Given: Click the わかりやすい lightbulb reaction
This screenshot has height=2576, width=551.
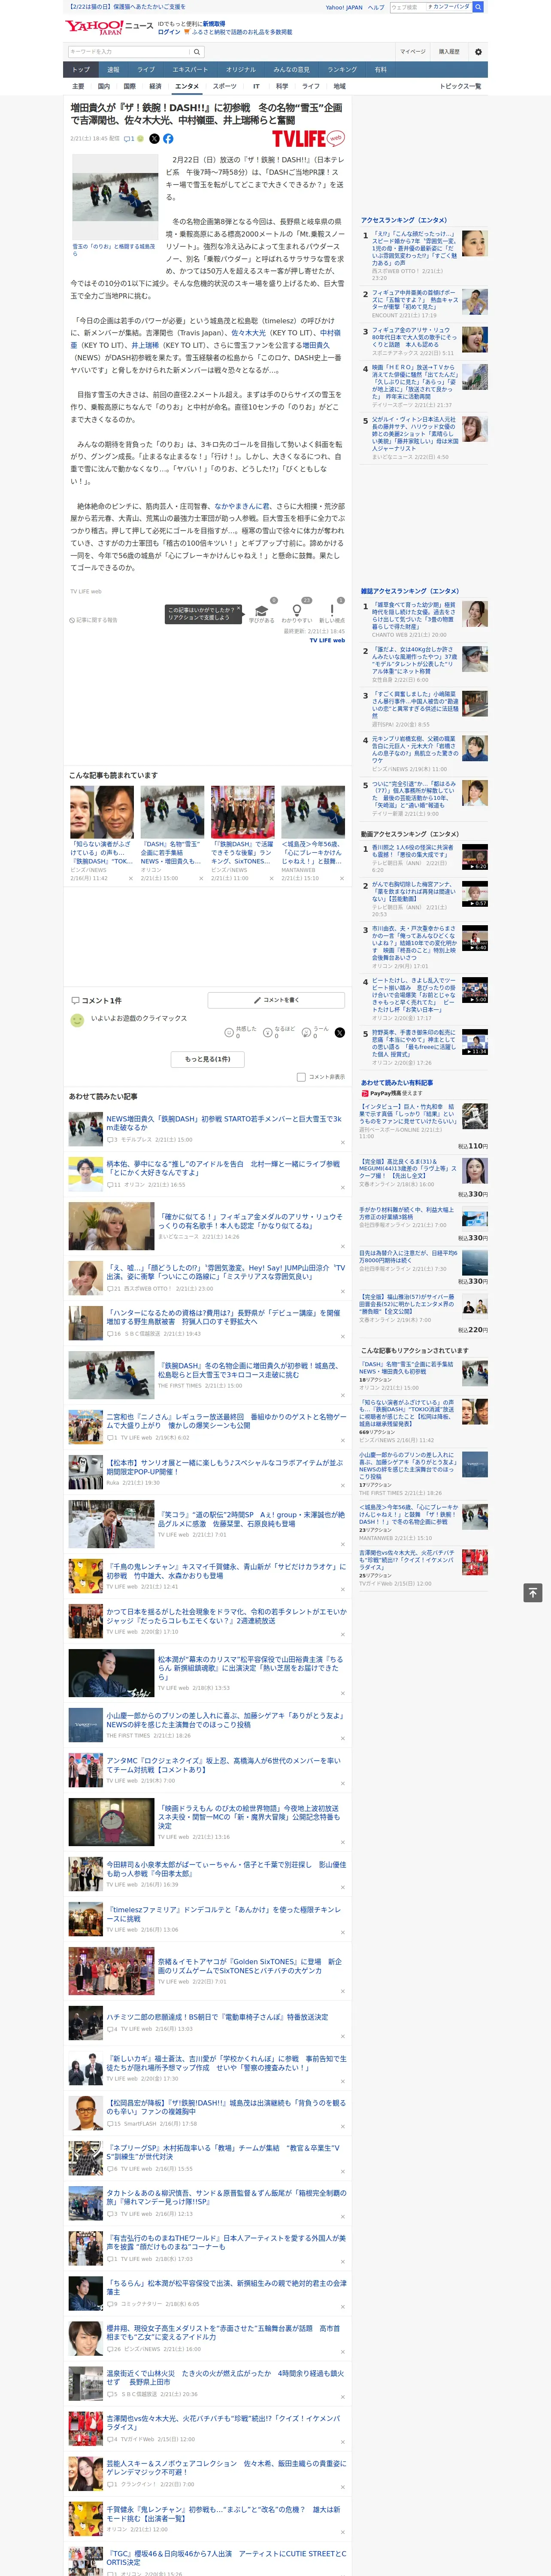Looking at the screenshot, I should pos(296,611).
